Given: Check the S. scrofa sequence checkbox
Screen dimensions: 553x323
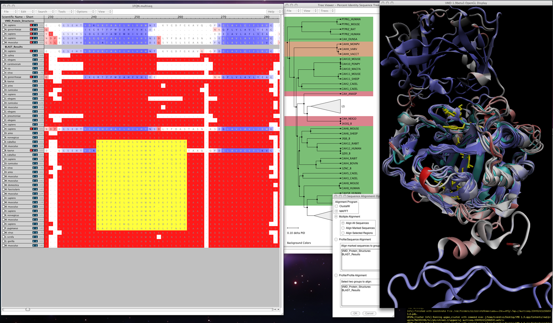Looking at the screenshot, I should pos(4,237).
